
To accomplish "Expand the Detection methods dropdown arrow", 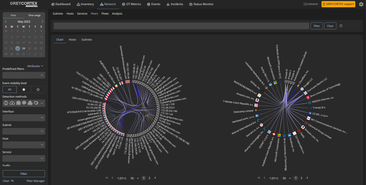I will pos(42,103).
